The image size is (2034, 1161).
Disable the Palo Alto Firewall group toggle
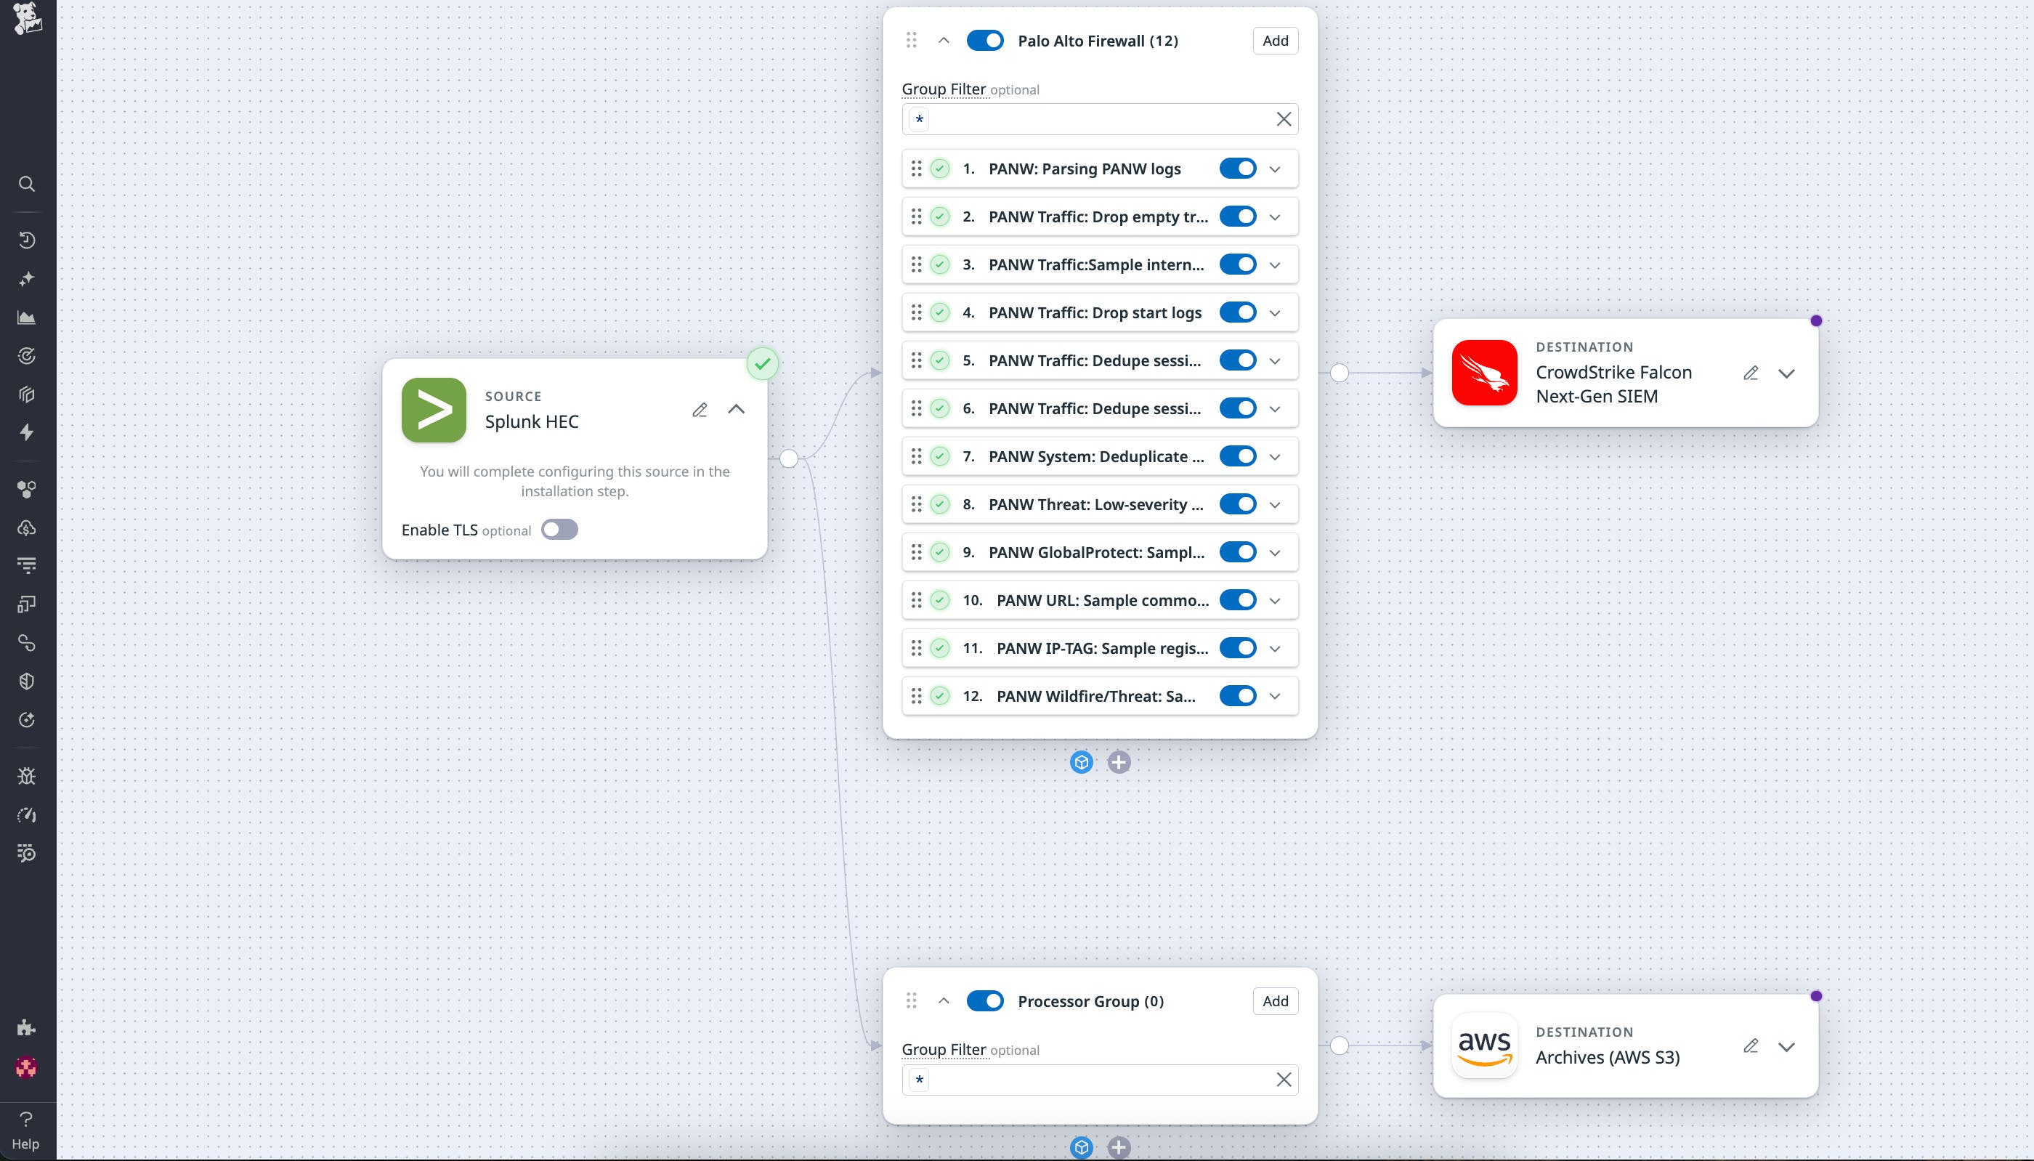(x=985, y=40)
